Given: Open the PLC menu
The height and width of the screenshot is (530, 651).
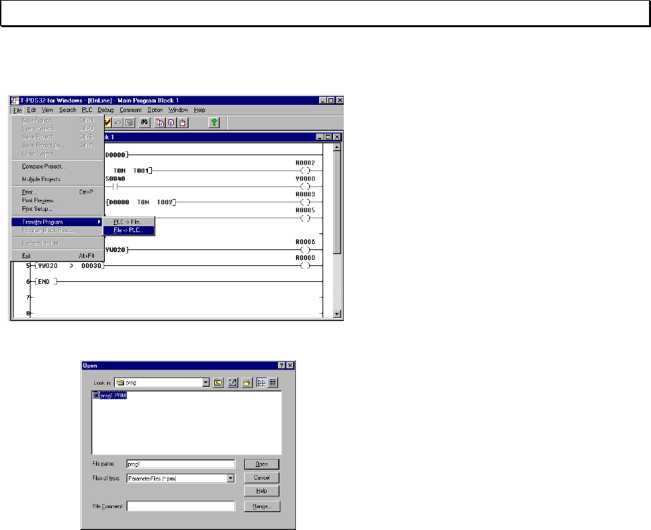Looking at the screenshot, I should (87, 110).
